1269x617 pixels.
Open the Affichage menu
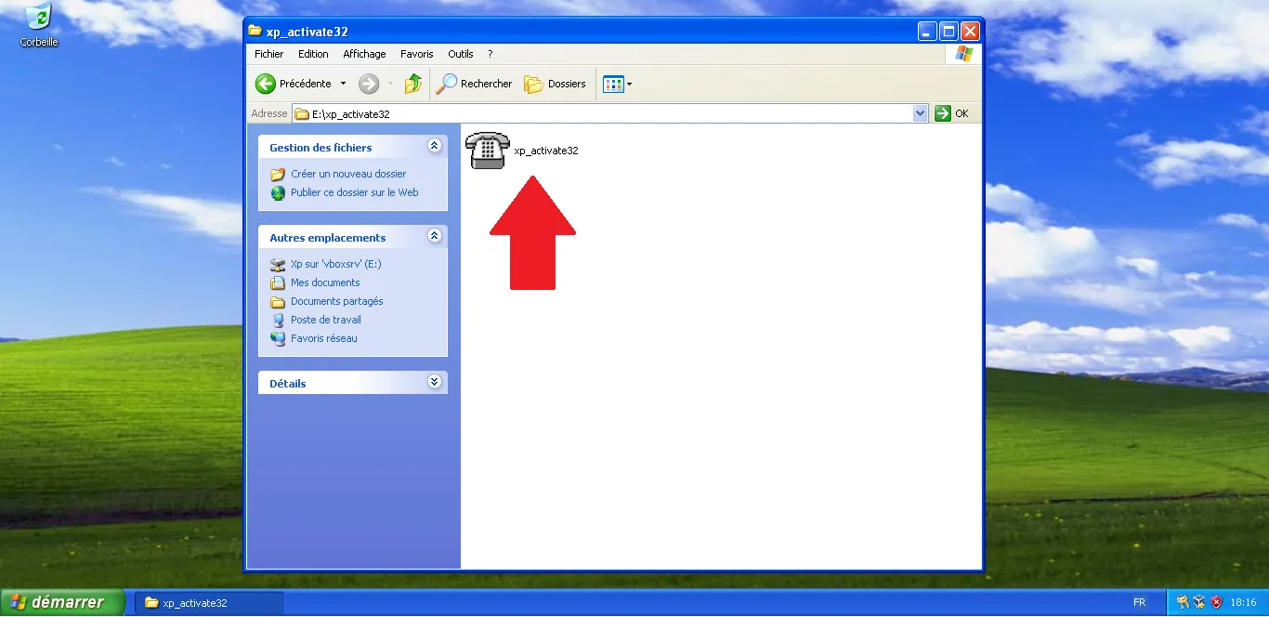point(364,54)
